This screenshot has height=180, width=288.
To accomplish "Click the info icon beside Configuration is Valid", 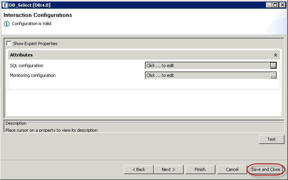I will pos(7,24).
